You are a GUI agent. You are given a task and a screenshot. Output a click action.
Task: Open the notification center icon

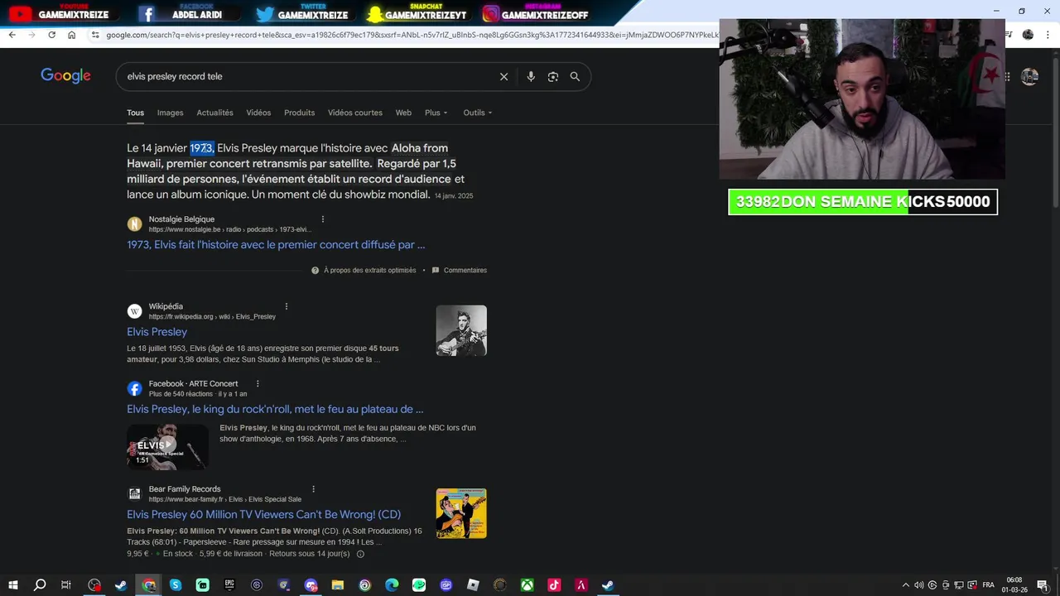point(1043,585)
